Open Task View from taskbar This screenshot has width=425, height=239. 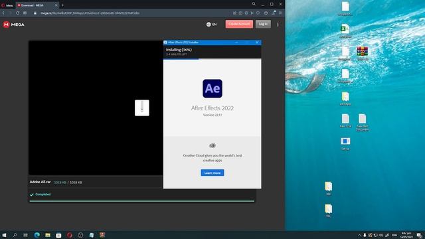tap(25, 235)
